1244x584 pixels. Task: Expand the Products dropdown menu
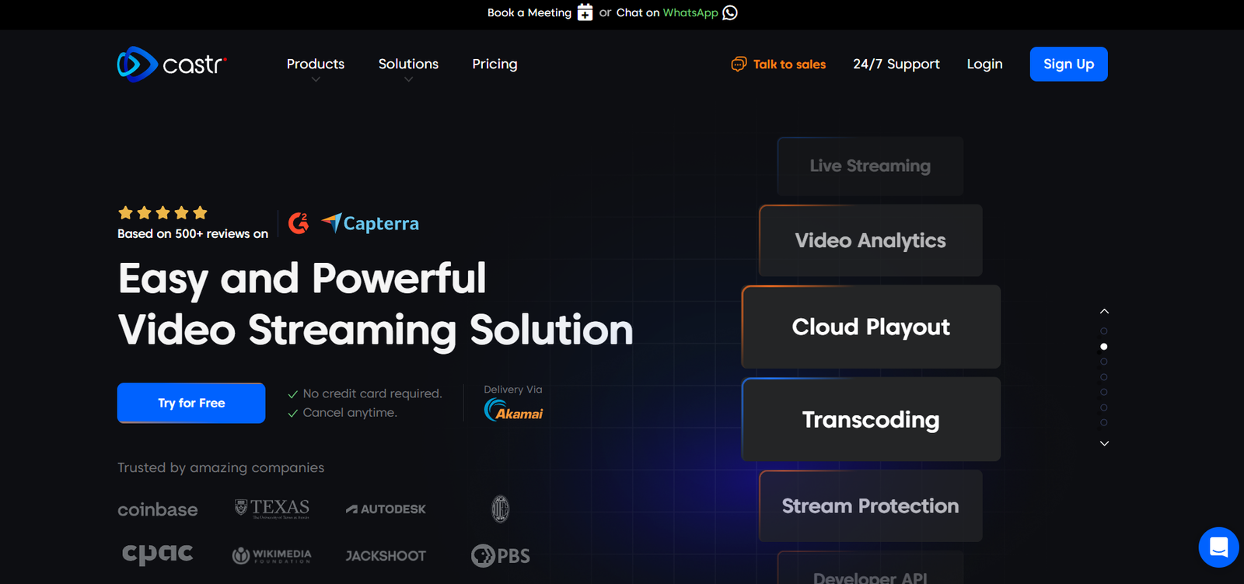[x=315, y=65]
